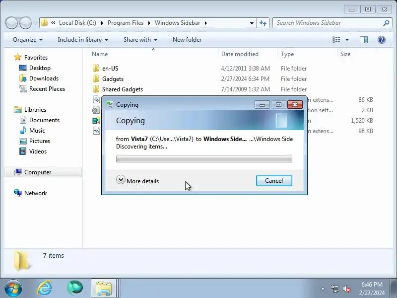Open Desktop in Favorites
The height and width of the screenshot is (298, 397).
40,68
